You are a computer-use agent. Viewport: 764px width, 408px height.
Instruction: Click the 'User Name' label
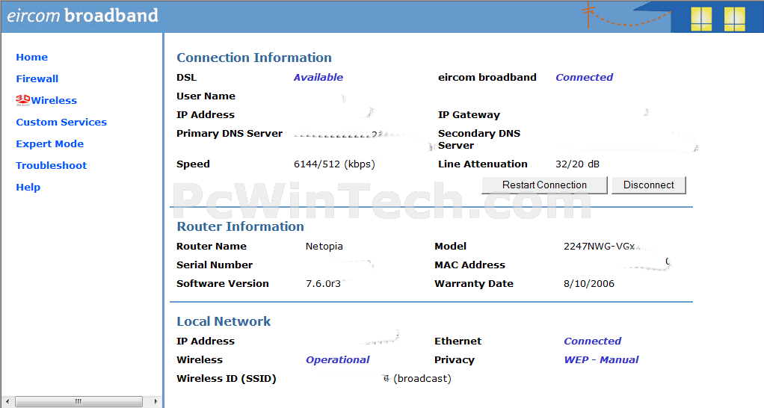[206, 96]
